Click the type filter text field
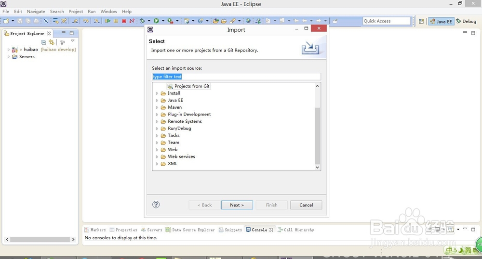Screen dimensions: 482x259 (236, 77)
